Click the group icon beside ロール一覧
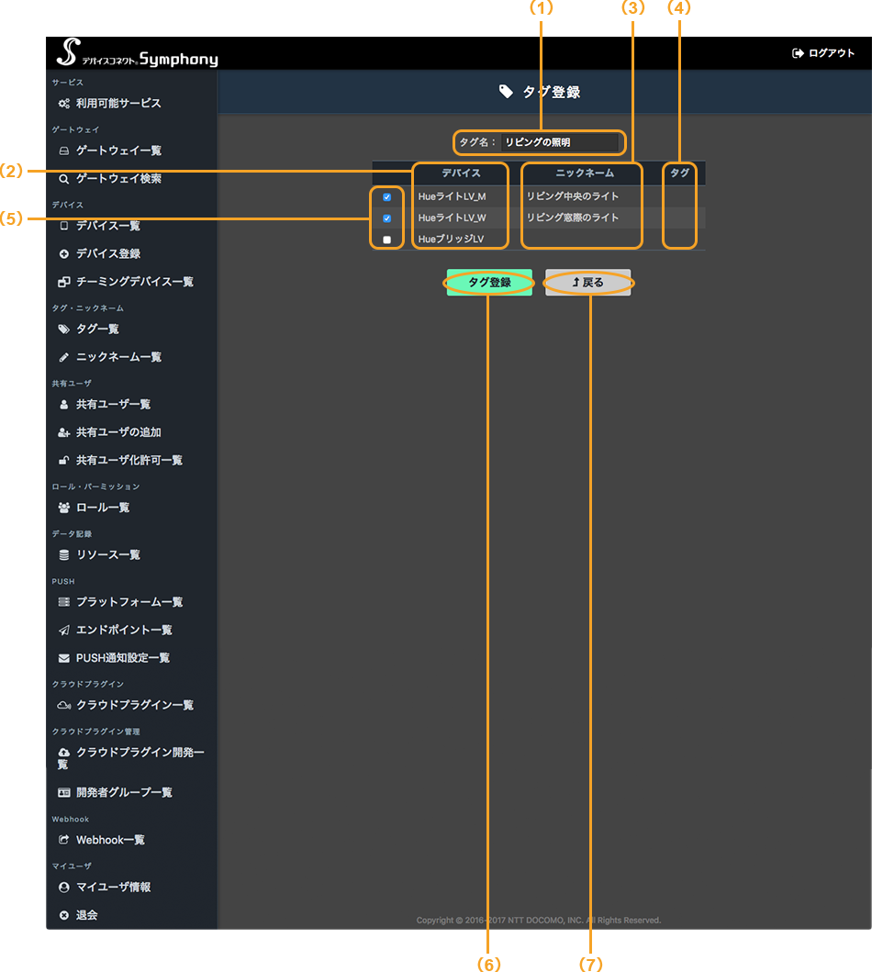 64,508
